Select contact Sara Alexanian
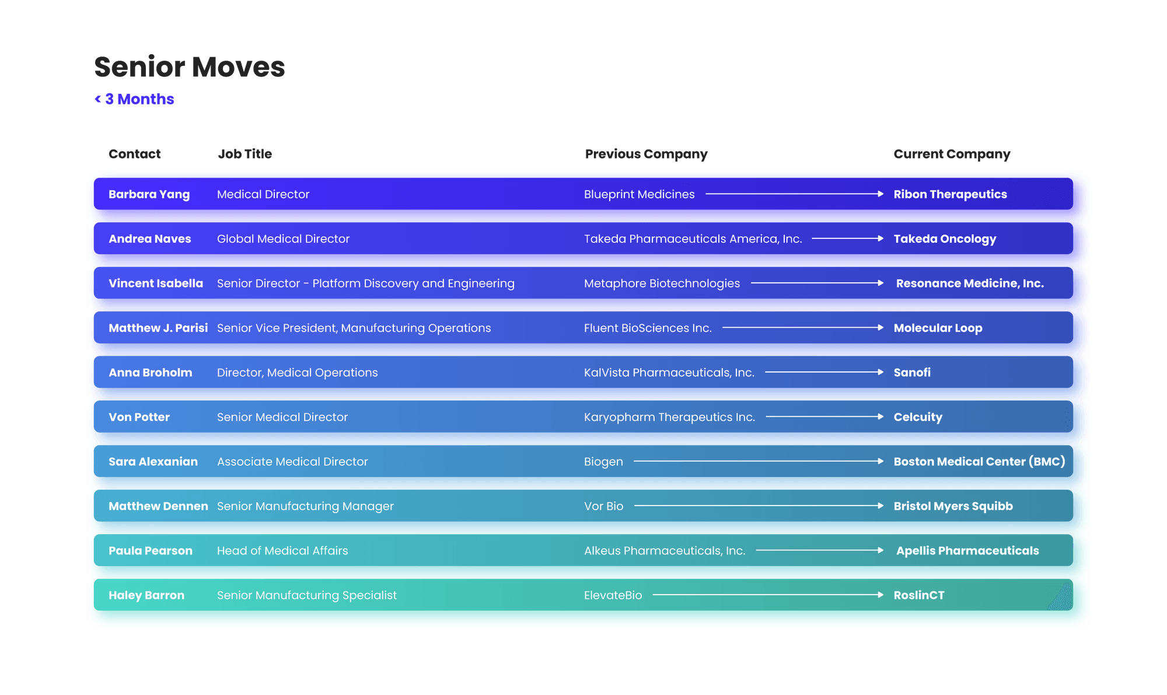This screenshot has width=1167, height=695. pyautogui.click(x=153, y=462)
